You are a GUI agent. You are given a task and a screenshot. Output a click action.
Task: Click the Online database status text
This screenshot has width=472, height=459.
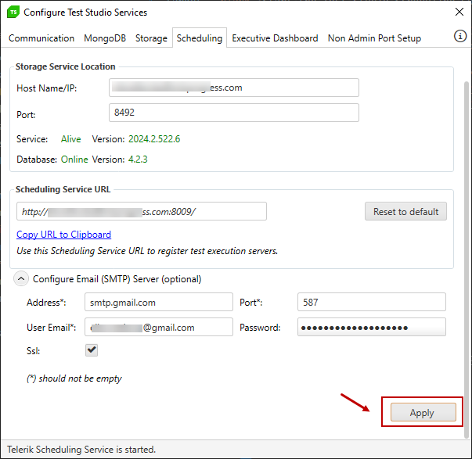tap(74, 160)
